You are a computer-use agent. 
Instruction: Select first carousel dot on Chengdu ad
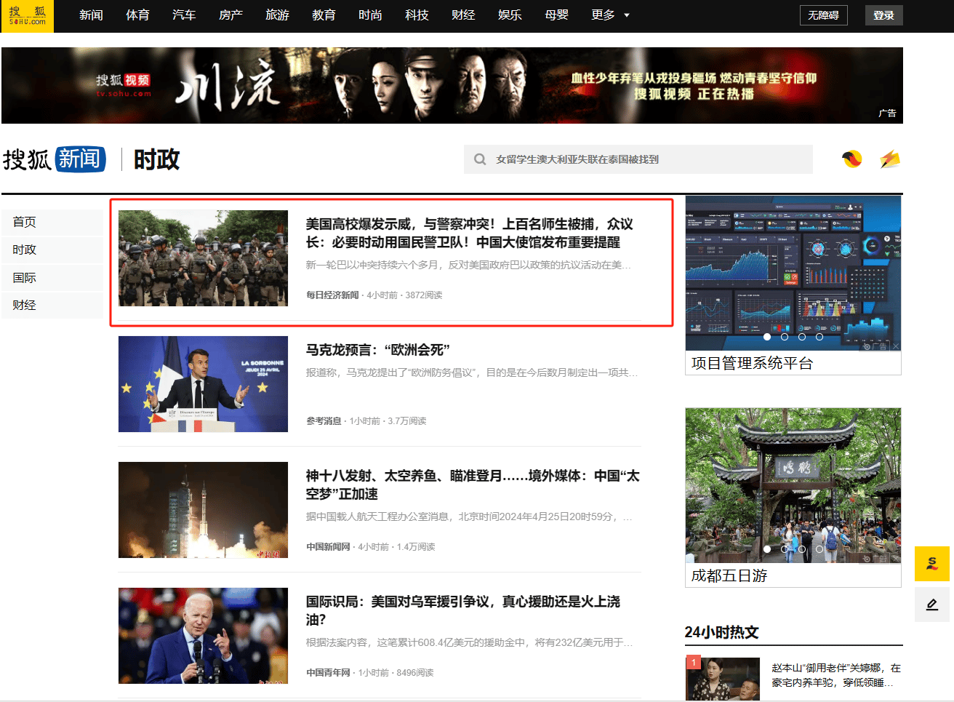tap(767, 549)
